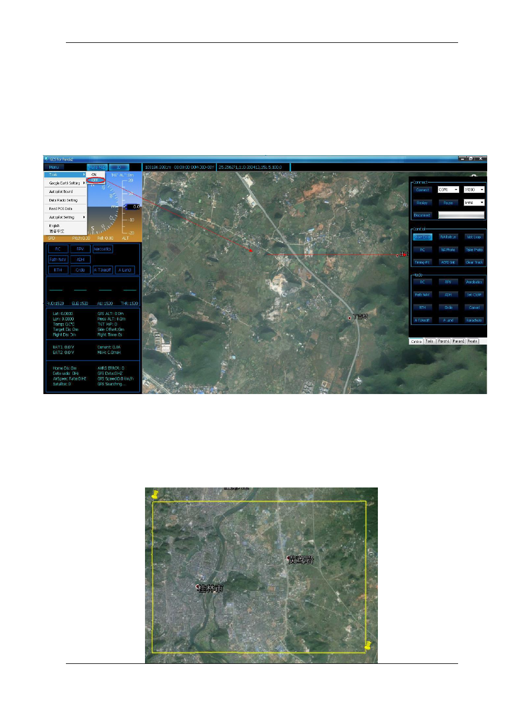Click the progress bar beside Disconnect
The width and height of the screenshot is (524, 726).
[461, 215]
